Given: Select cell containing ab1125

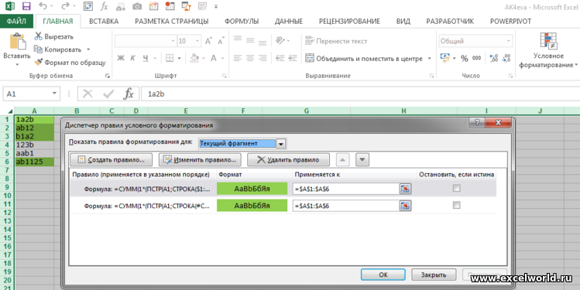Looking at the screenshot, I should click(x=34, y=162).
